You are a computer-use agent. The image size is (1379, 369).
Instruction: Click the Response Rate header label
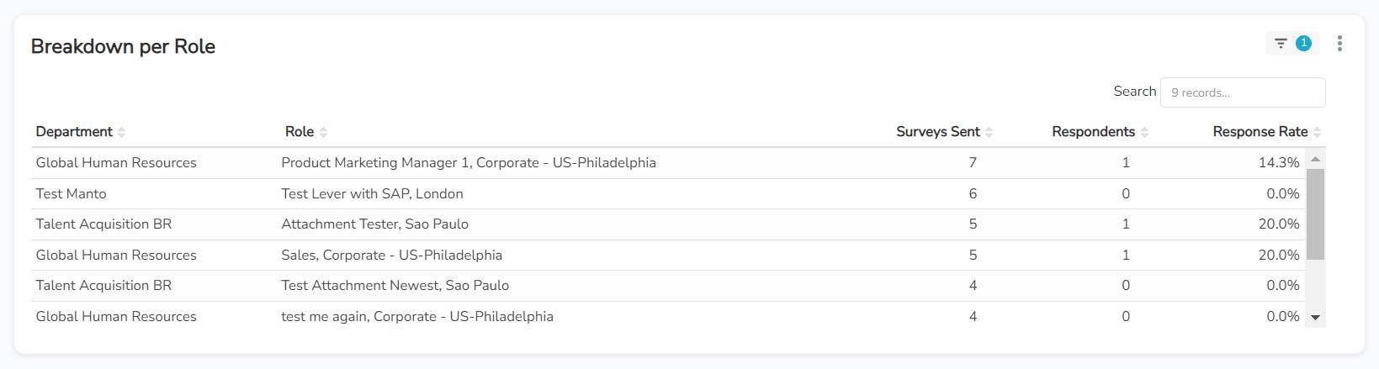point(1260,132)
